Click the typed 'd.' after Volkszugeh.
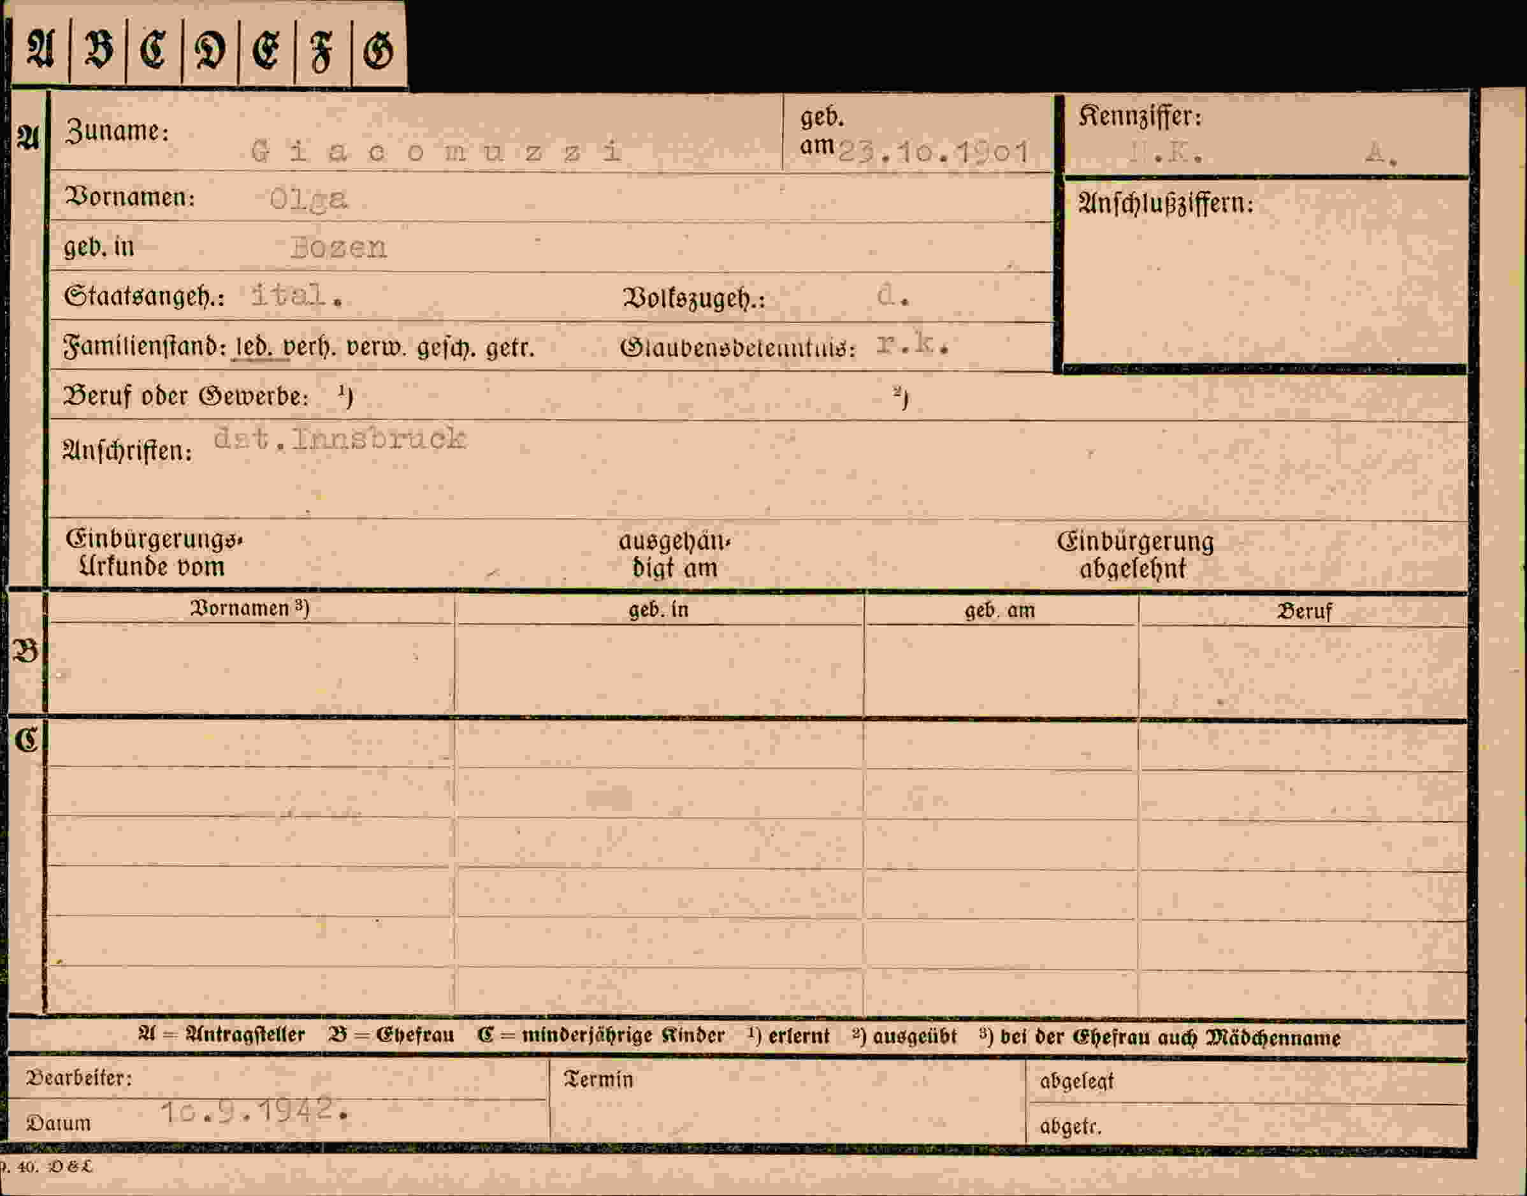This screenshot has width=1527, height=1196. pyautogui.click(x=893, y=296)
